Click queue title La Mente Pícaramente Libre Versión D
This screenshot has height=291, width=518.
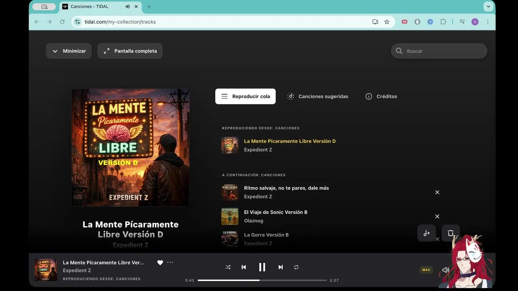coord(290,141)
